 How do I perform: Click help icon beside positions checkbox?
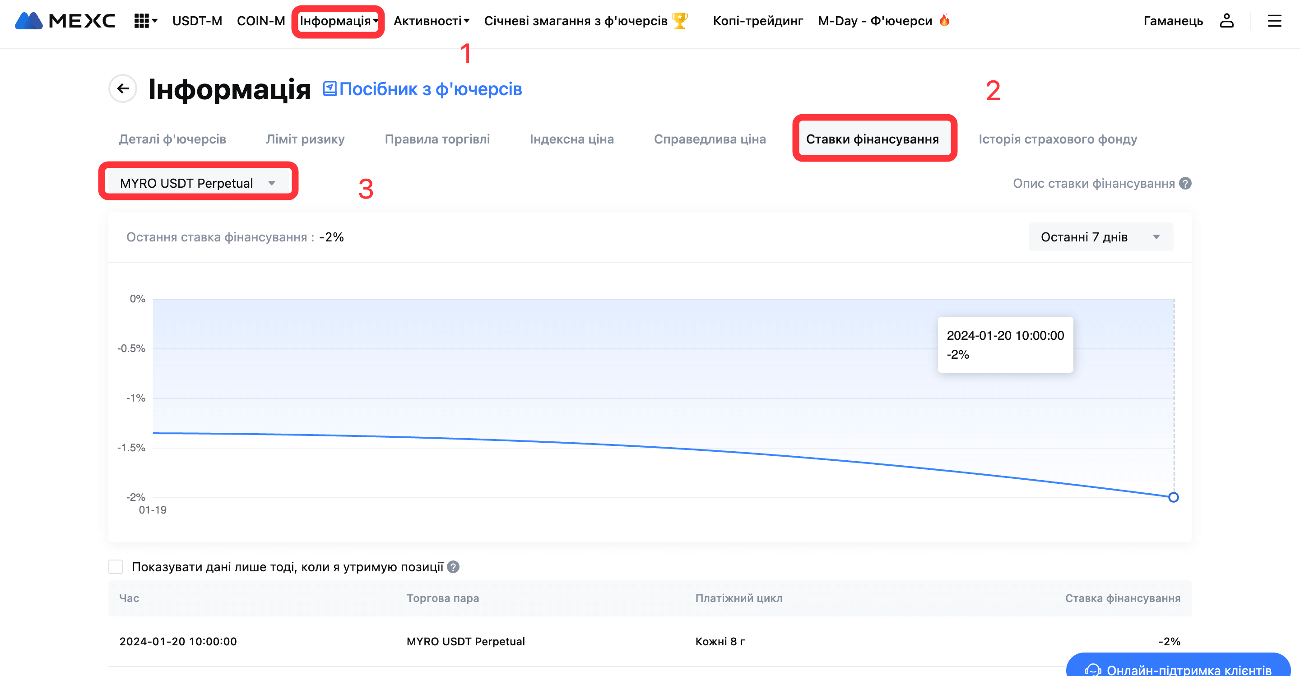453,567
